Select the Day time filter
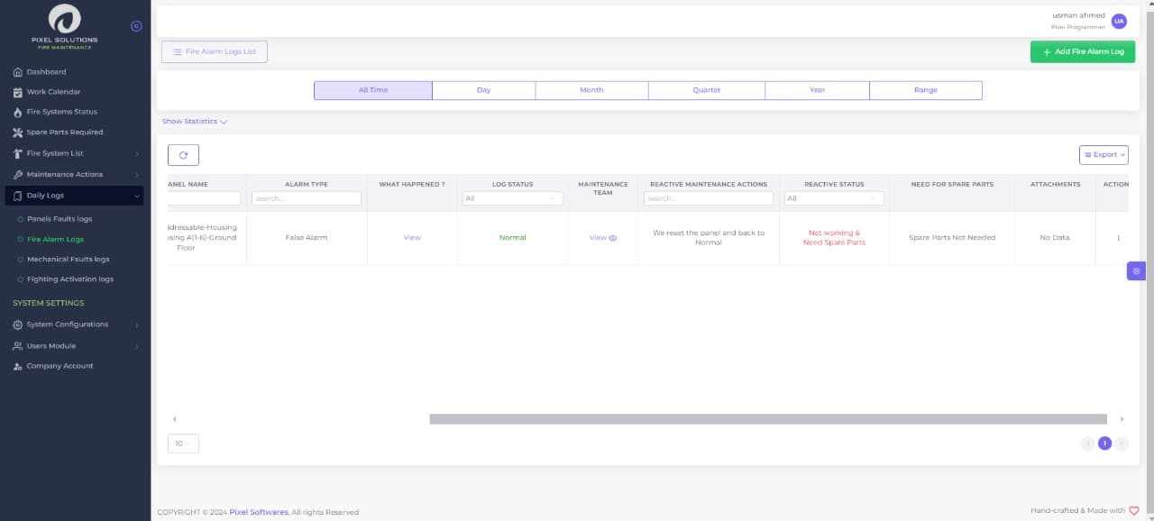 click(483, 90)
